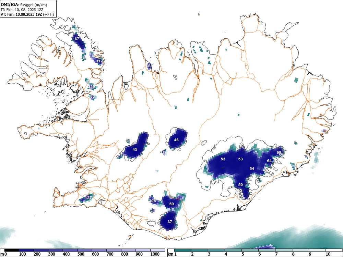The image size is (343, 257).
Task: Click the '1000' label on the metre legend
Action: pos(155,254)
